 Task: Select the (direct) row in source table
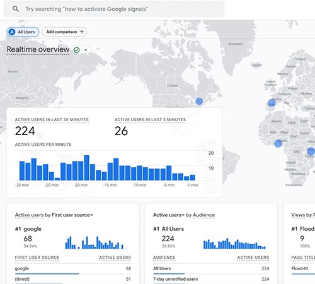coord(73,280)
